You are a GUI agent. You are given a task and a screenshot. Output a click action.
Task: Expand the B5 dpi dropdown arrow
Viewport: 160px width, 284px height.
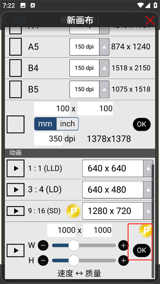click(104, 89)
